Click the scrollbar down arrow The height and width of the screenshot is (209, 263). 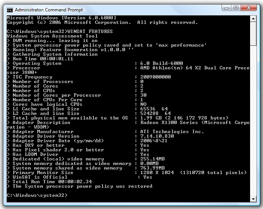coord(253,199)
